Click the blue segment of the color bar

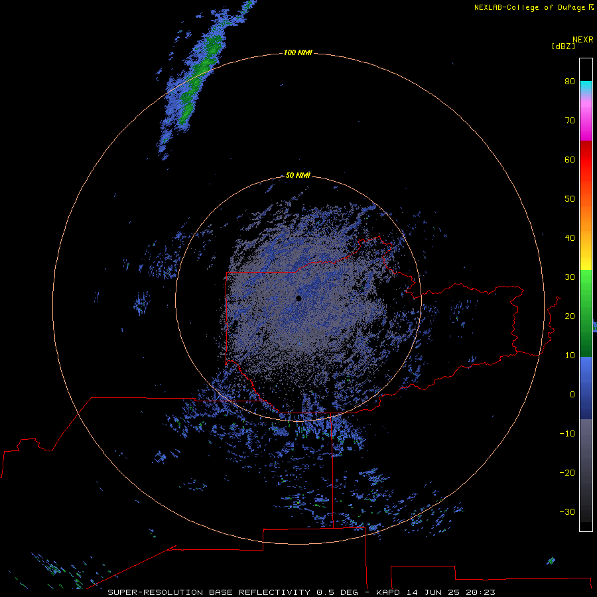click(586, 387)
